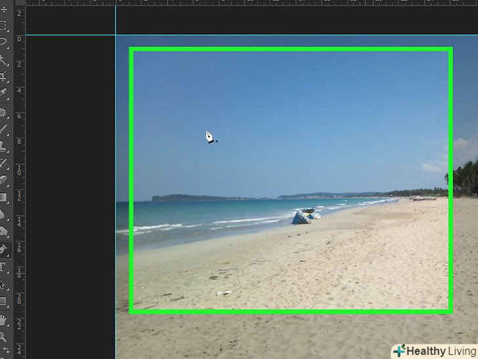The width and height of the screenshot is (478, 359).
Task: Select the Move tool
Action: click(x=4, y=9)
